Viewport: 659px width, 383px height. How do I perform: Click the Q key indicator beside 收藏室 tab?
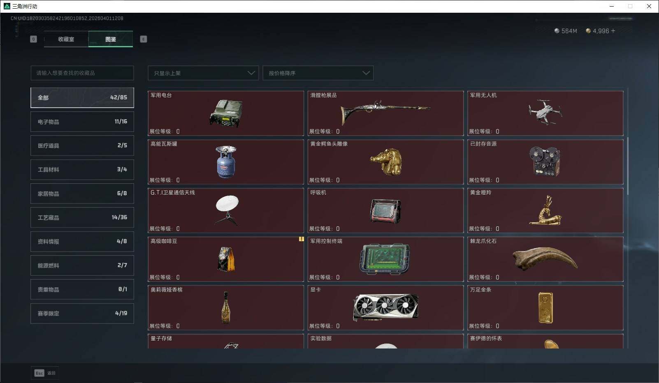(x=33, y=39)
